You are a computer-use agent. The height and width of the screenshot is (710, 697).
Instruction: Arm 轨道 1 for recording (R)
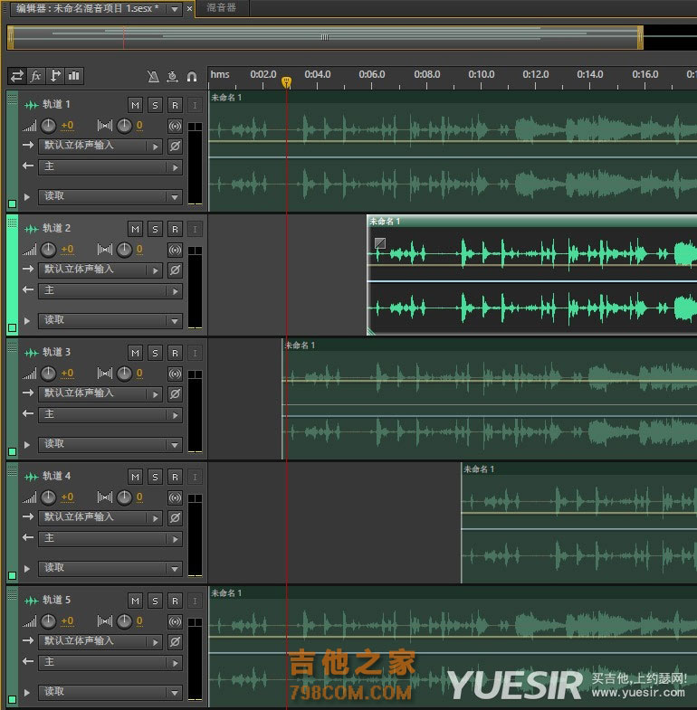point(175,106)
